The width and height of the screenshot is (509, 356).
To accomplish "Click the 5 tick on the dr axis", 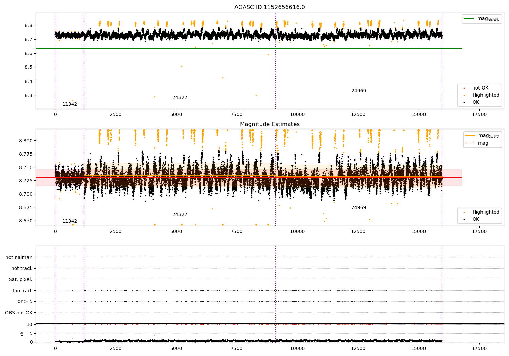I will 31,333.
